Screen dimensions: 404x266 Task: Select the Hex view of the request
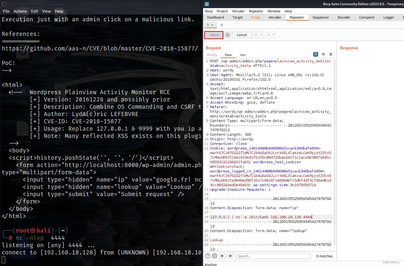(x=243, y=55)
